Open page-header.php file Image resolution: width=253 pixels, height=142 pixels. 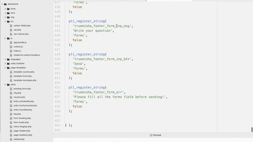click(x=22, y=131)
